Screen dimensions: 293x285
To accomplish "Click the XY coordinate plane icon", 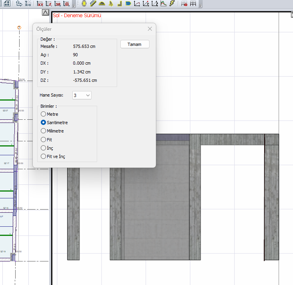I will (40, 4).
